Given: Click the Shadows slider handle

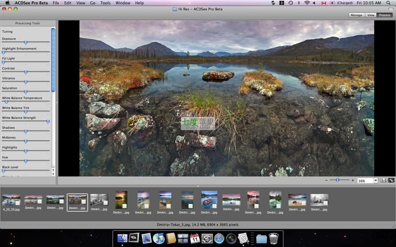Looking at the screenshot, I should point(26,131).
